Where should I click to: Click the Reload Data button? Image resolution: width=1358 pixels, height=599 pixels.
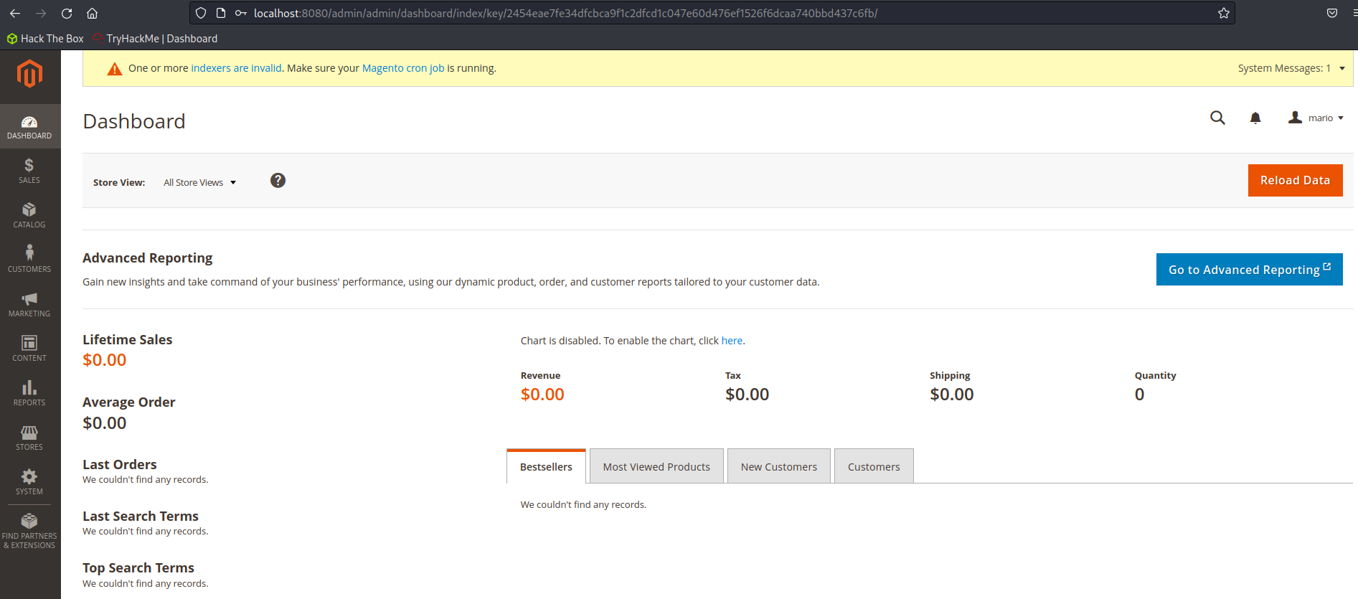(1295, 180)
